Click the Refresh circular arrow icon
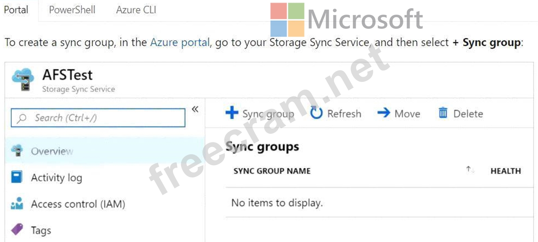The width and height of the screenshot is (538, 242). coord(316,113)
